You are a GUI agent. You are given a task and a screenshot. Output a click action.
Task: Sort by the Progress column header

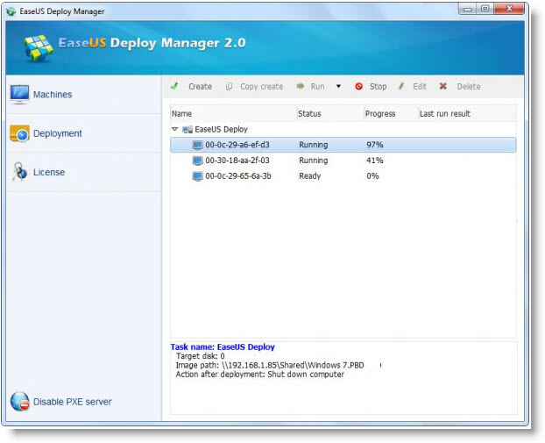pyautogui.click(x=391, y=113)
